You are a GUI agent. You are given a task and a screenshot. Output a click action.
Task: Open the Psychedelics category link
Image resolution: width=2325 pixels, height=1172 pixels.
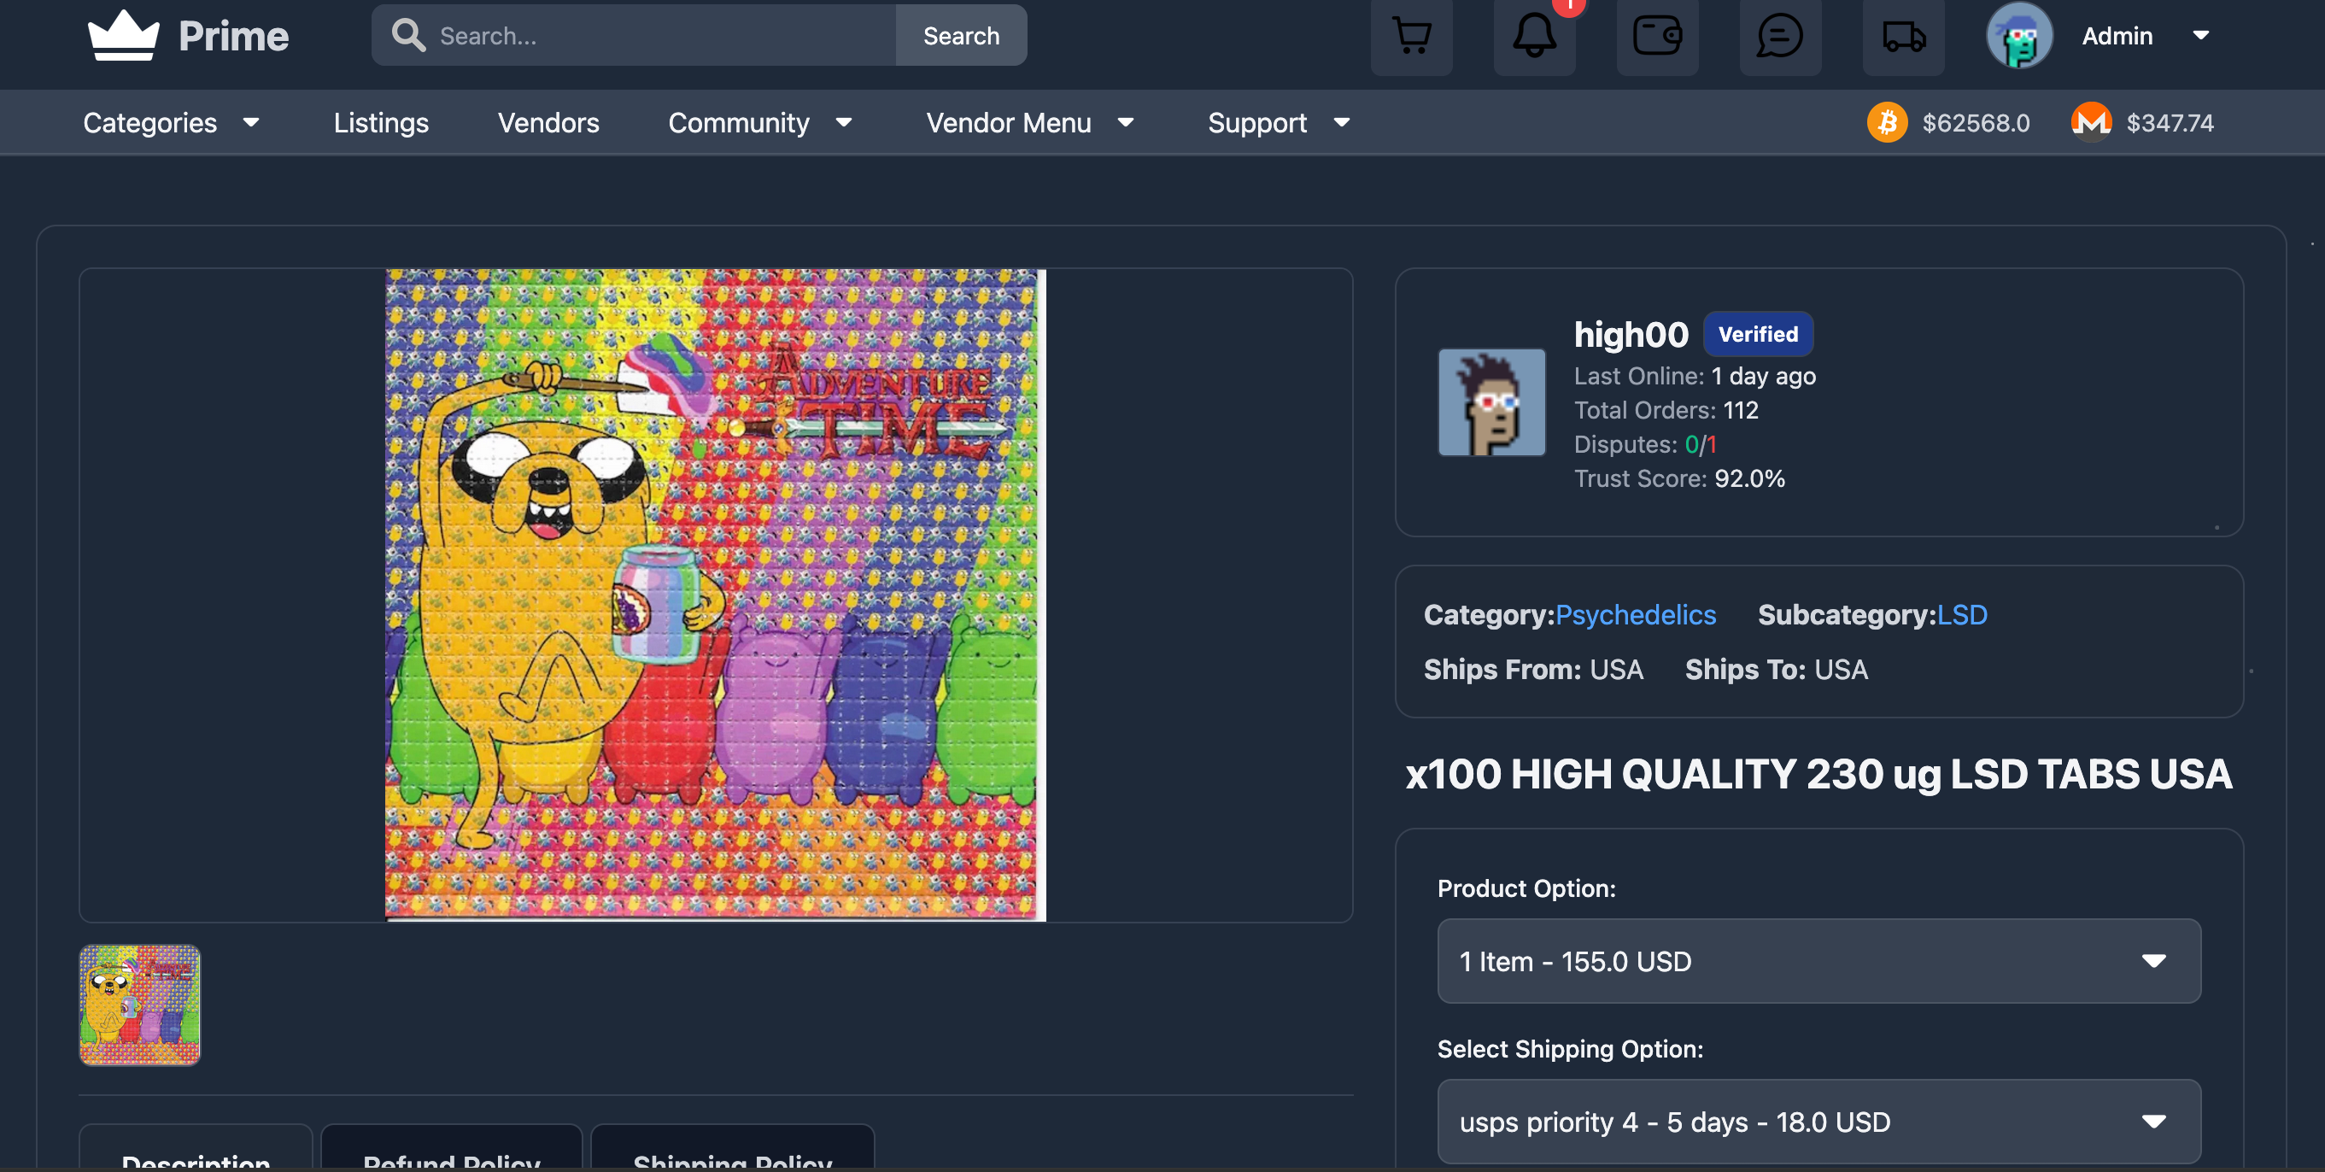pyautogui.click(x=1635, y=615)
